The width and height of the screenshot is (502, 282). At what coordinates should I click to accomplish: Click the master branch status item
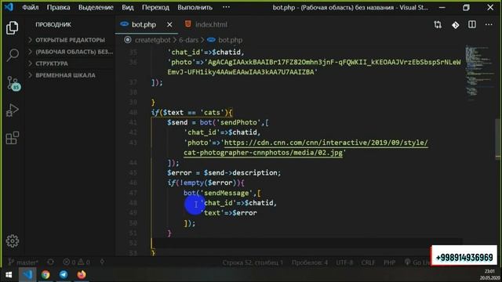pyautogui.click(x=23, y=262)
